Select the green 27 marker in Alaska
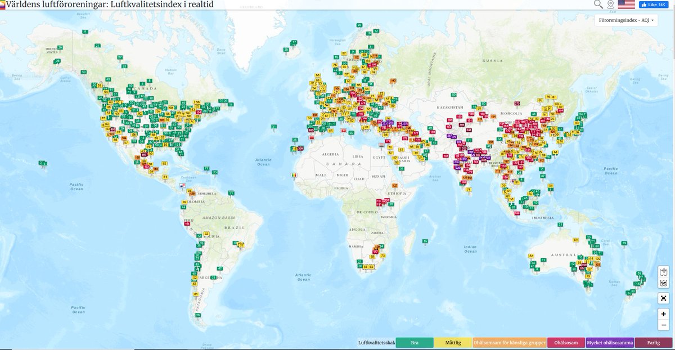 coord(97,46)
